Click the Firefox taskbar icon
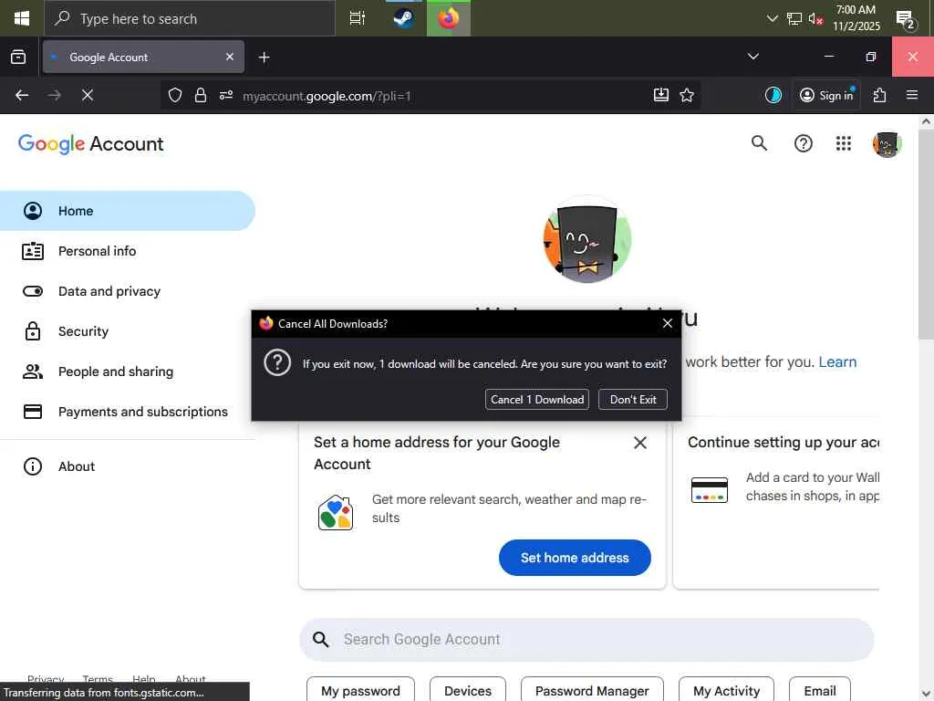The image size is (934, 701). pyautogui.click(x=449, y=18)
